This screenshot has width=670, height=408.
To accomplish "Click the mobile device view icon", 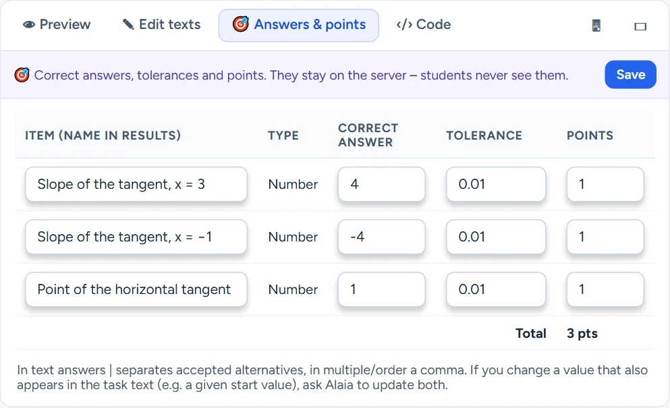I will tap(596, 26).
